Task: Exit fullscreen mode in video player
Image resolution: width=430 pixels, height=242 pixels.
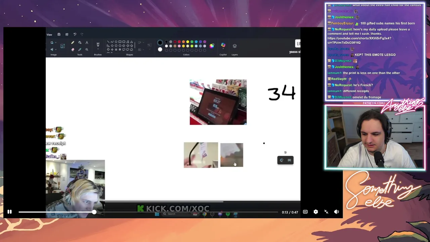Action: coord(326,212)
